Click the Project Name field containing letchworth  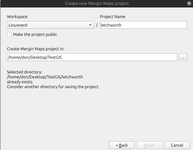point(143,25)
